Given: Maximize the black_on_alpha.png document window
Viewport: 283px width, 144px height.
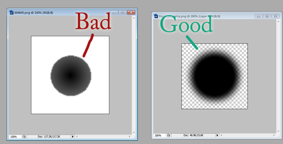Looking at the screenshot, I should click(x=267, y=16).
